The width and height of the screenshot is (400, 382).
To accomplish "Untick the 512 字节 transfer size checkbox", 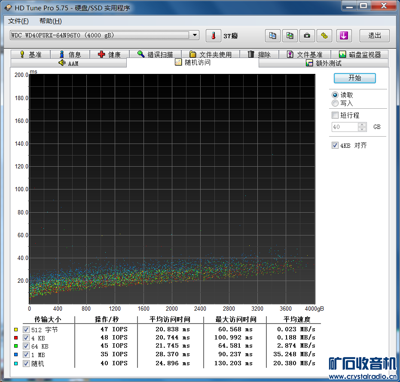I will pyautogui.click(x=26, y=330).
